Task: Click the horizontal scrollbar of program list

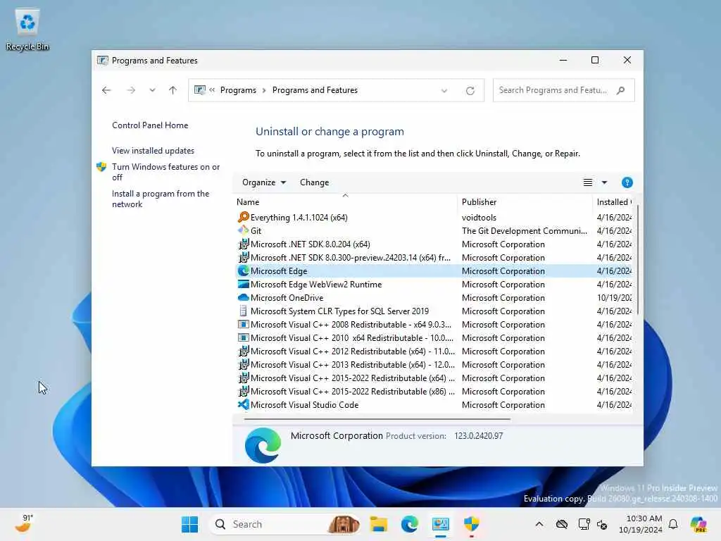Action: coord(377,419)
